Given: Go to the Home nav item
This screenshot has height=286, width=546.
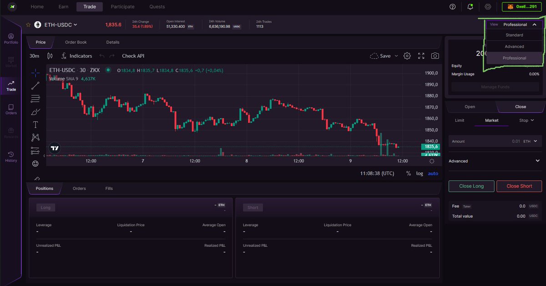Looking at the screenshot, I should (37, 7).
